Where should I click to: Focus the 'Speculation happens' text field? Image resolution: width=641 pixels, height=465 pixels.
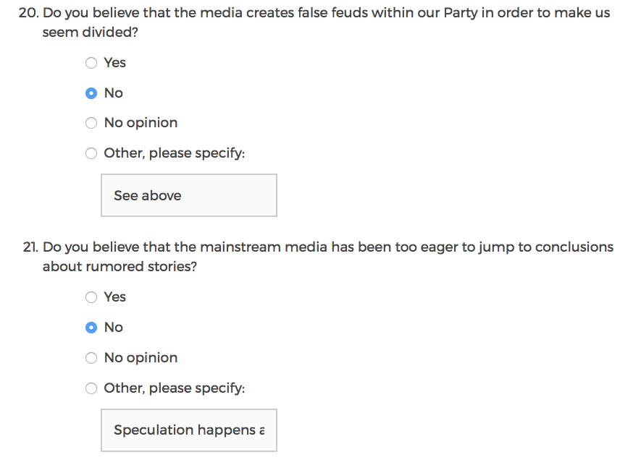[188, 430]
